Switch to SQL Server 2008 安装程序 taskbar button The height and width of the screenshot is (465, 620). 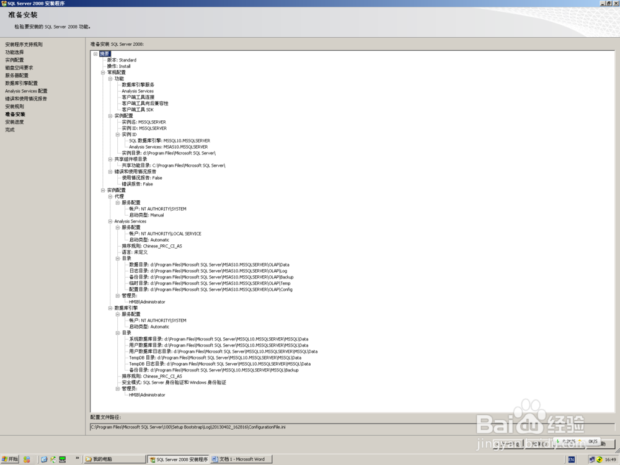point(179,459)
